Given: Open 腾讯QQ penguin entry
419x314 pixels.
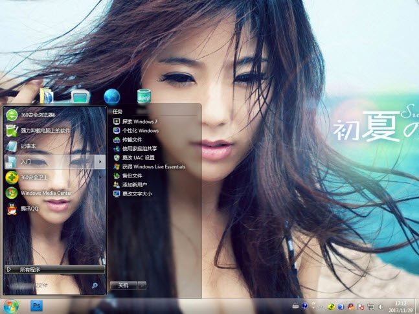Looking at the screenshot, I should point(55,208).
